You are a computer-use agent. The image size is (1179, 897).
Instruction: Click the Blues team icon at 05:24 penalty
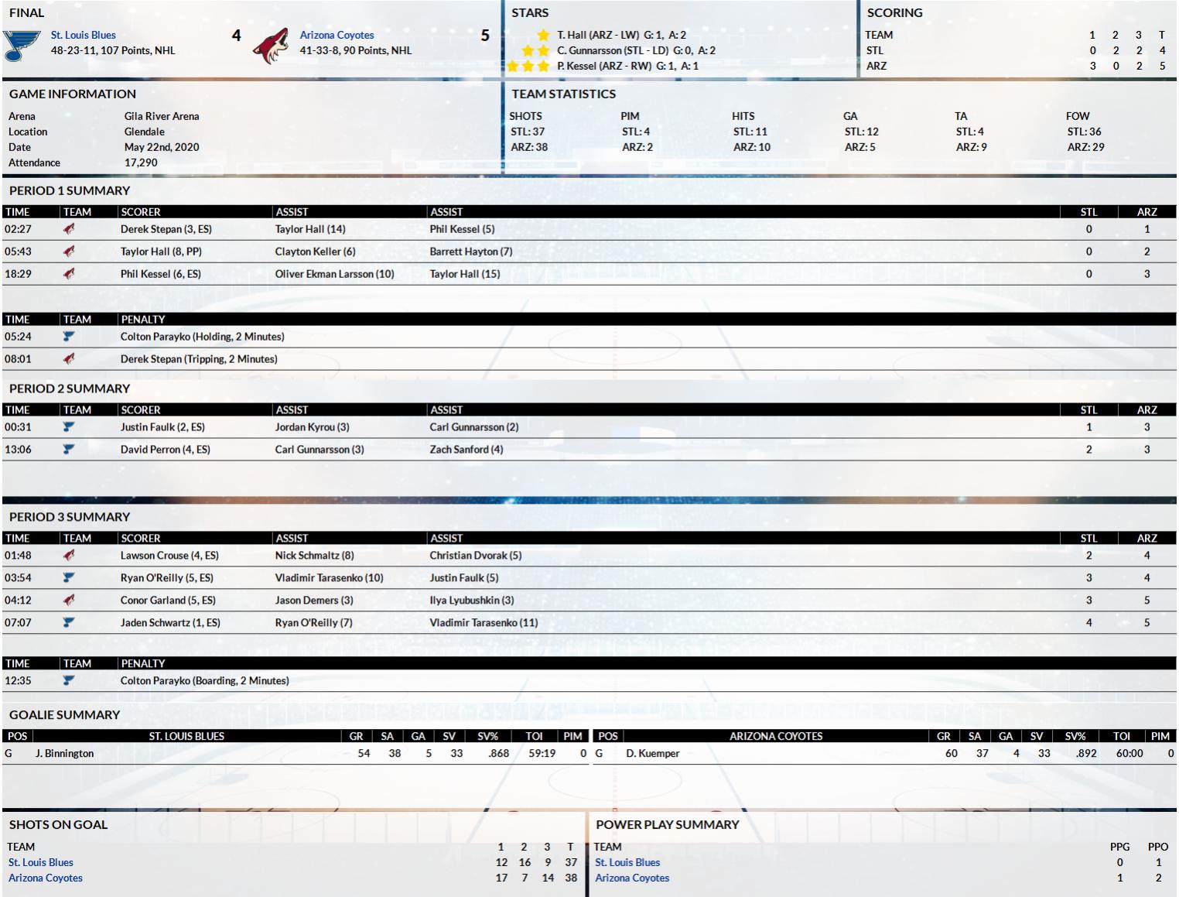[69, 337]
